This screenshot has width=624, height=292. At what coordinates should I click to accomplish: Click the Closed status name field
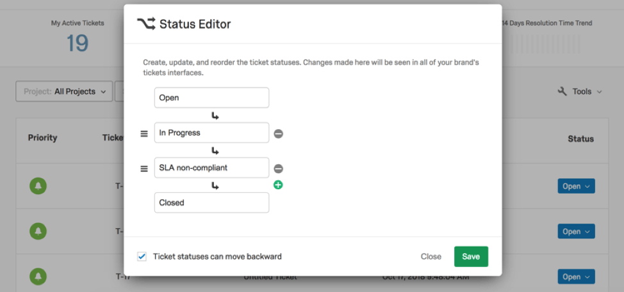coord(211,203)
